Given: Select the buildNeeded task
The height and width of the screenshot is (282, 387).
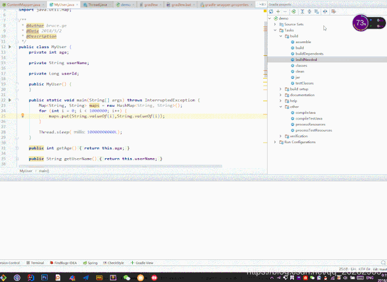Looking at the screenshot, I should coord(306,60).
